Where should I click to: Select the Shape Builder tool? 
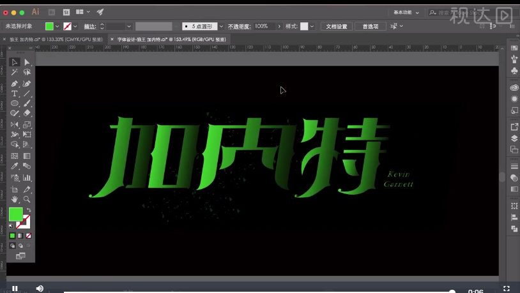pos(14,144)
